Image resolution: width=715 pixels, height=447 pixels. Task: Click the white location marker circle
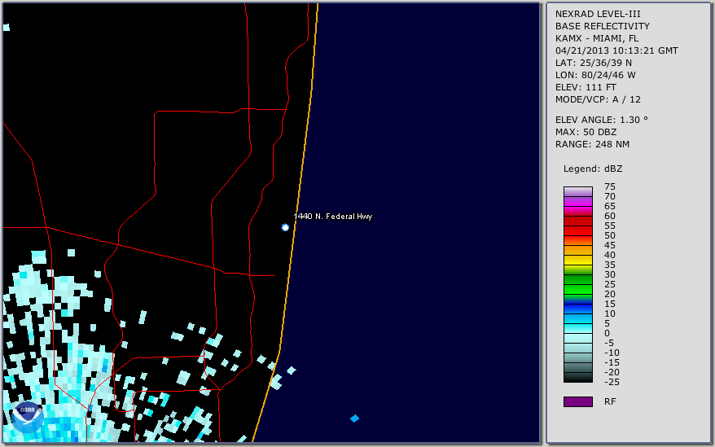285,227
